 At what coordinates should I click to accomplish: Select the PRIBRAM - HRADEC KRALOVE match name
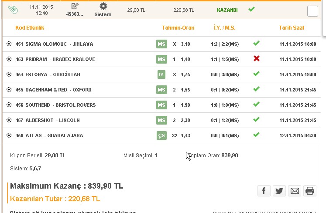pos(60,59)
